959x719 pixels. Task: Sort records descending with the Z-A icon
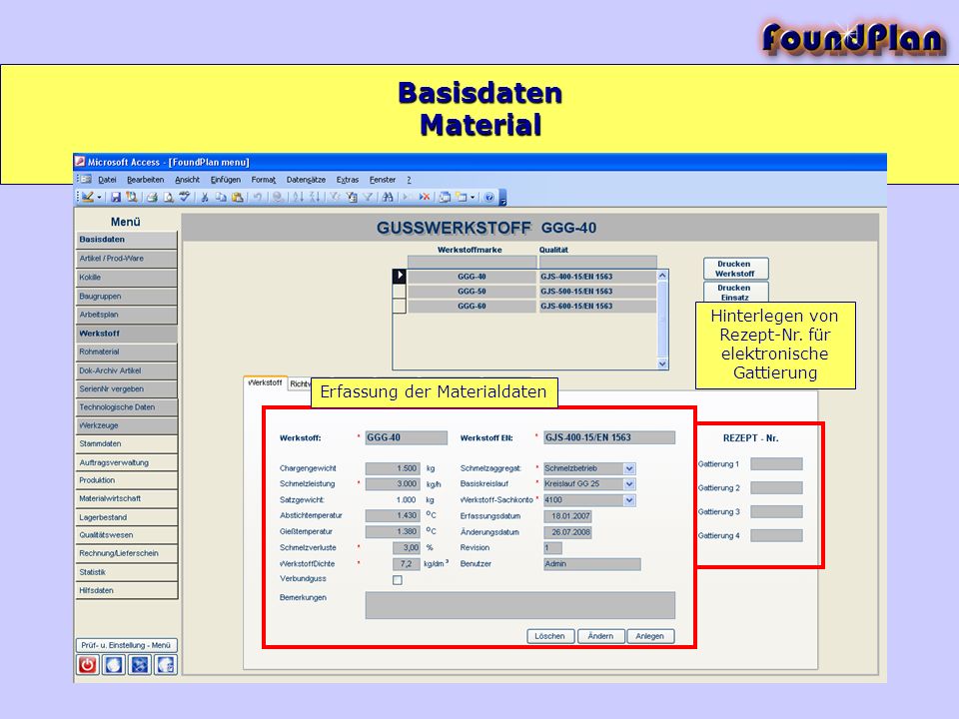pos(315,197)
